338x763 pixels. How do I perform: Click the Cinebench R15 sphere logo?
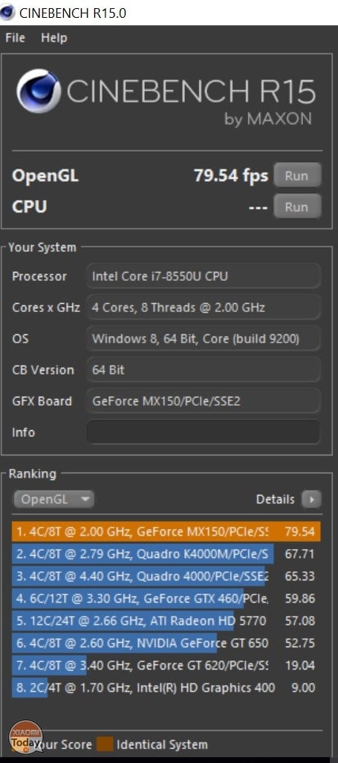click(39, 91)
